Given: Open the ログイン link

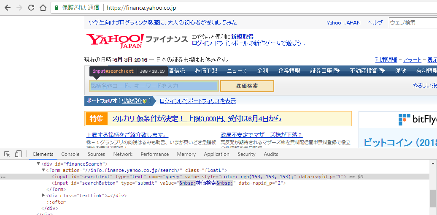Looking at the screenshot, I should tap(202, 43).
